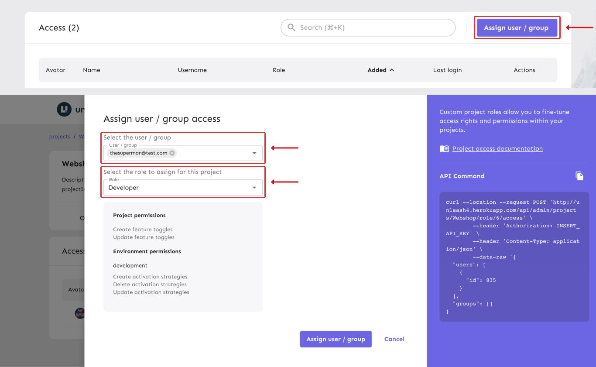This screenshot has height=367, width=596.
Task: Click Assign user / group in the dialog
Action: pos(336,339)
